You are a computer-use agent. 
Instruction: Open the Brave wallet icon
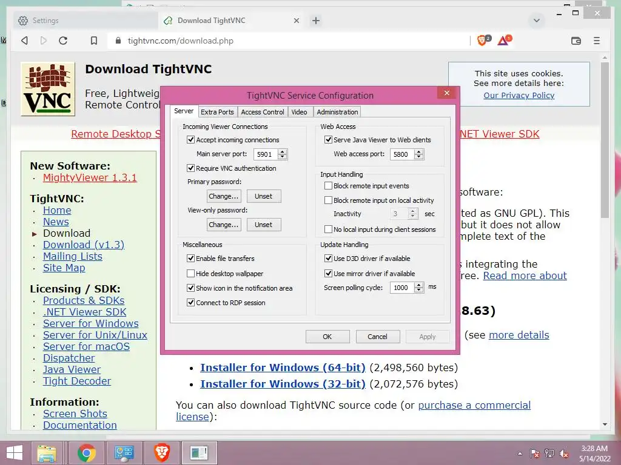pos(576,41)
